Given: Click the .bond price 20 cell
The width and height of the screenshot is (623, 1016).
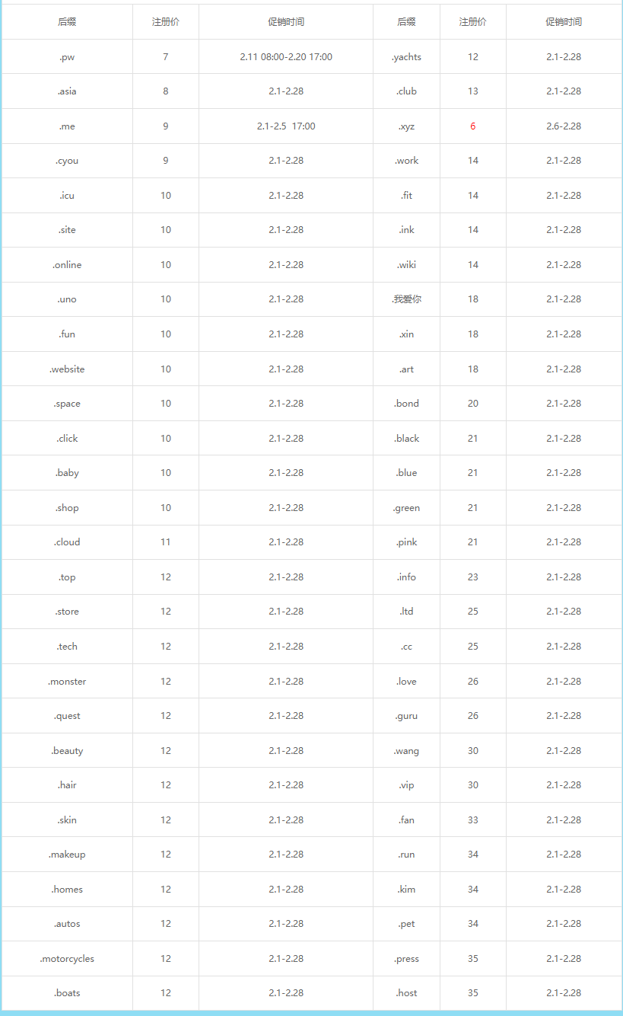Looking at the screenshot, I should 472,404.
